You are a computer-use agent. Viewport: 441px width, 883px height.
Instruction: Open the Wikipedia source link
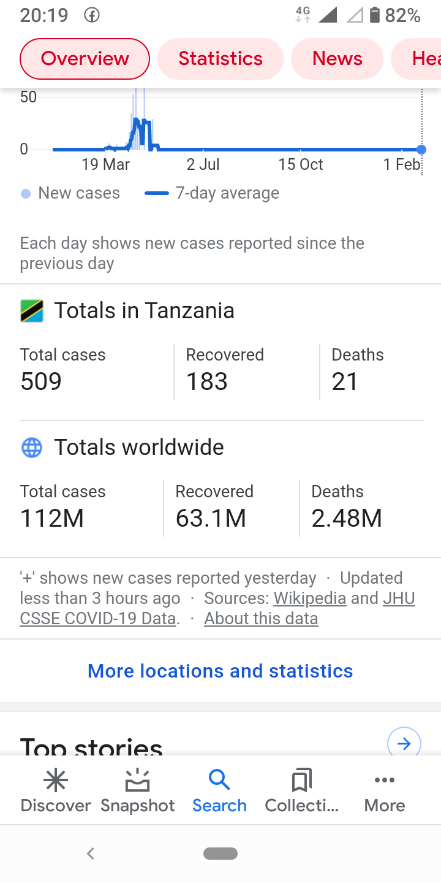pyautogui.click(x=310, y=598)
